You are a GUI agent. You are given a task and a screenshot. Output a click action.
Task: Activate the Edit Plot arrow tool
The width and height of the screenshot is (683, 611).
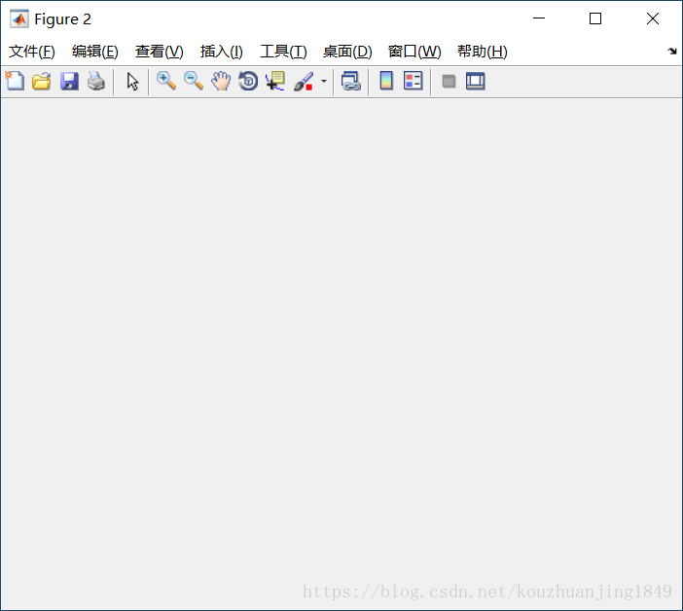point(132,82)
